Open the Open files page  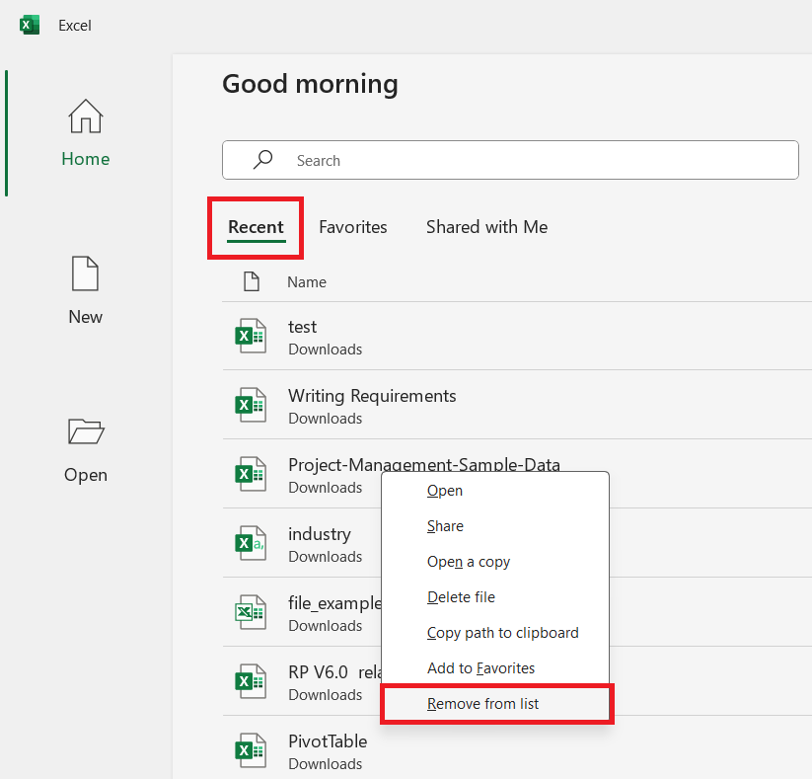pyautogui.click(x=86, y=450)
